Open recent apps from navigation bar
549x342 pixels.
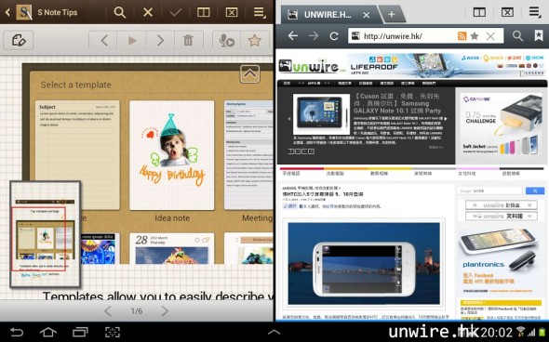80,332
